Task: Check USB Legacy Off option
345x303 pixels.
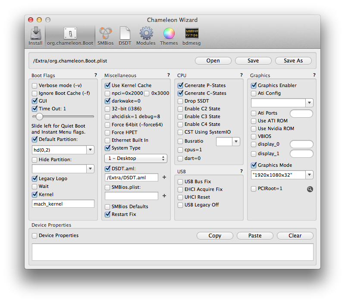Action: [x=180, y=205]
